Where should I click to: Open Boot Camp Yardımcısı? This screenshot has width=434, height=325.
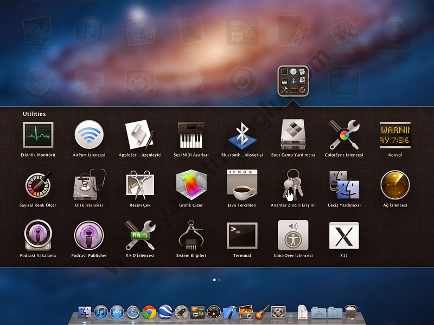click(x=293, y=134)
